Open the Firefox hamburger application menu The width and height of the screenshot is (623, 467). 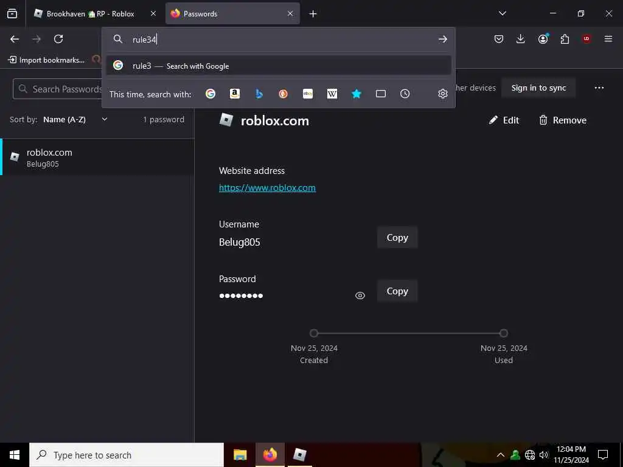(x=608, y=39)
